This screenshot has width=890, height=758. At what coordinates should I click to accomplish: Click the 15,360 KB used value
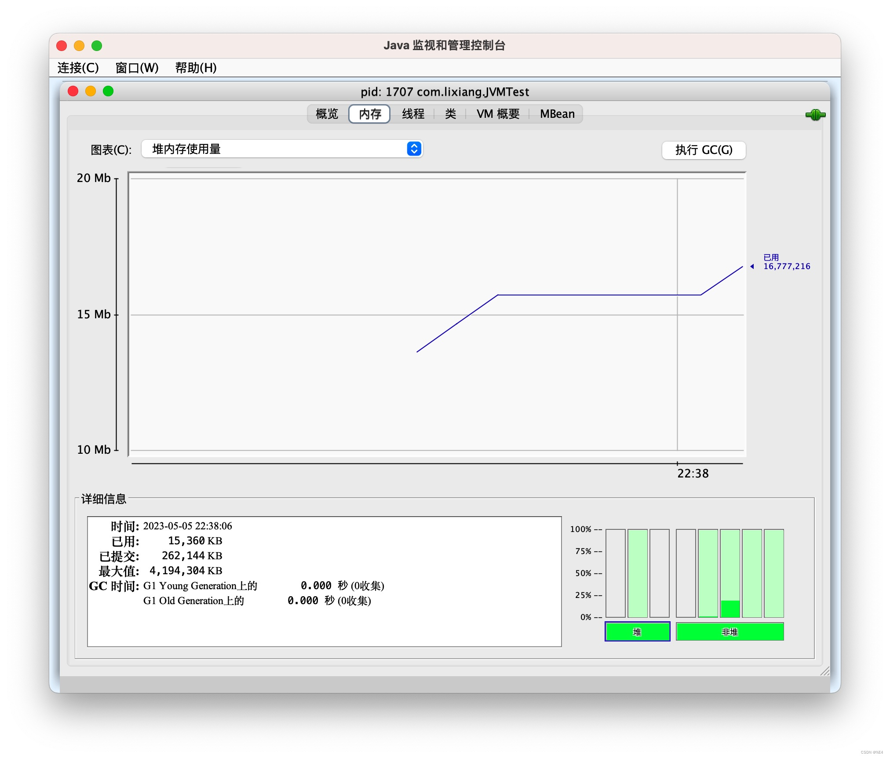195,541
